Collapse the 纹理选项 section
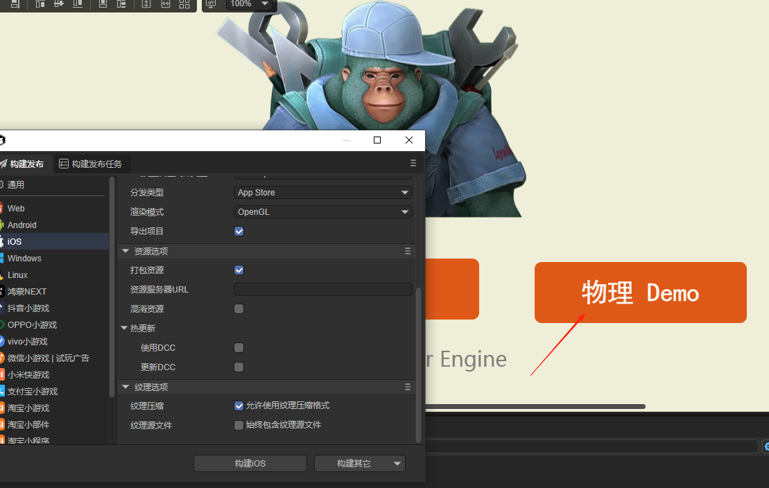This screenshot has height=488, width=769. click(126, 387)
